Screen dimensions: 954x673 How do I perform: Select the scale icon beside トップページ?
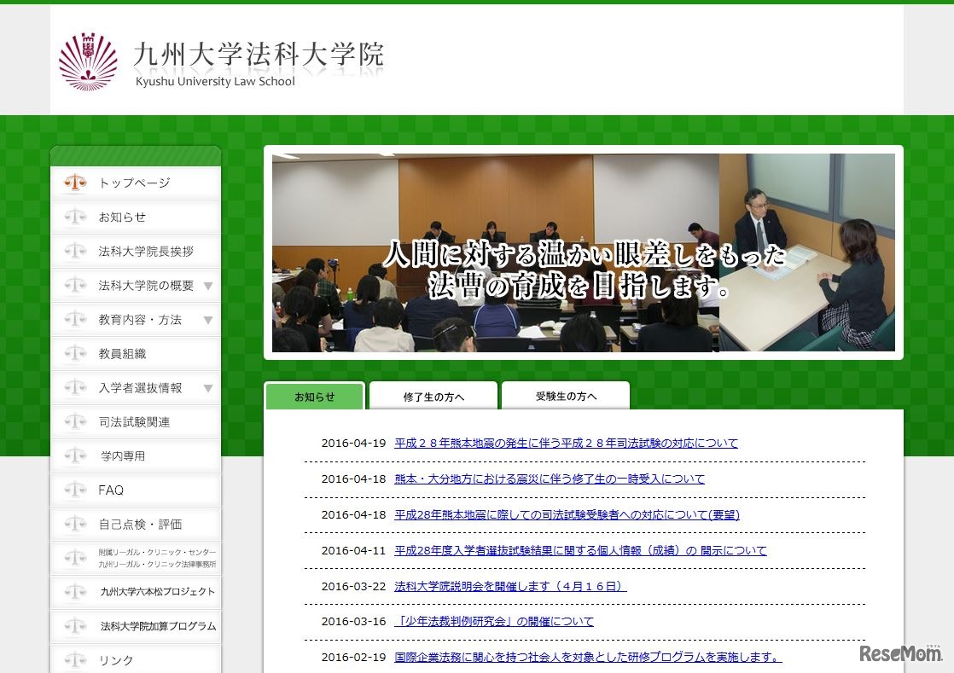pos(75,183)
